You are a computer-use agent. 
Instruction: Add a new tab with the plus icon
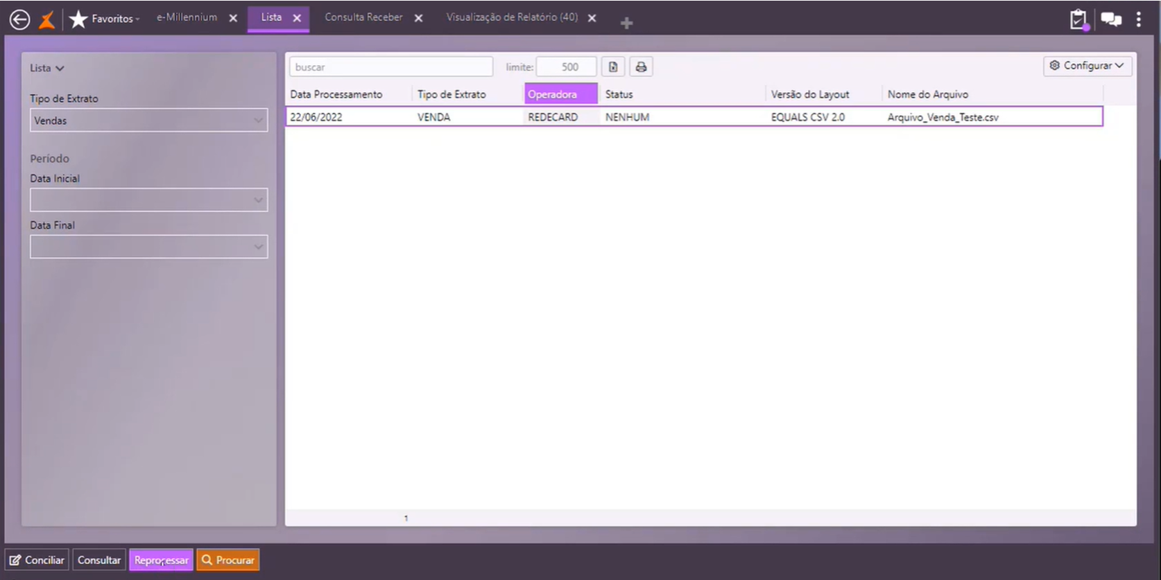(626, 23)
